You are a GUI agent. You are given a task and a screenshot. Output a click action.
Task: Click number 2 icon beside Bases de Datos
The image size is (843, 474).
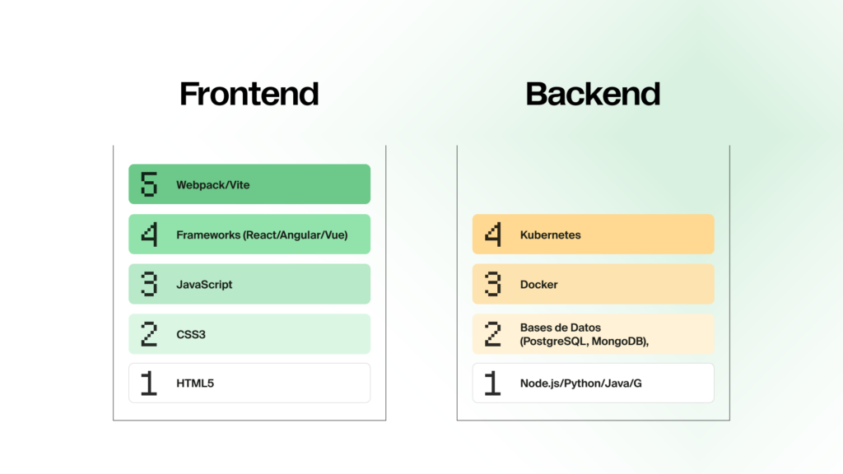tap(492, 334)
